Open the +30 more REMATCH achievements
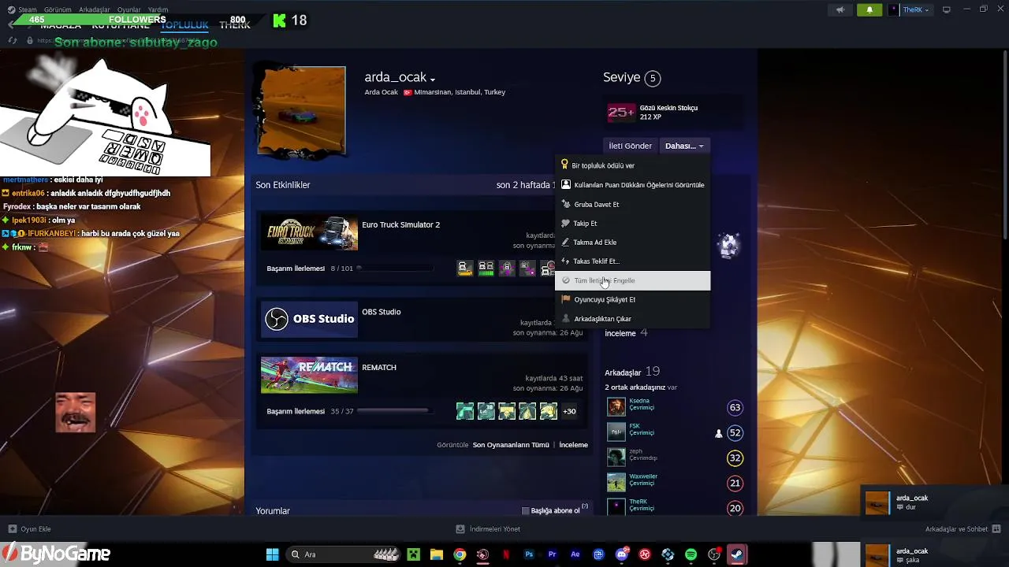Image resolution: width=1009 pixels, height=567 pixels. (569, 411)
